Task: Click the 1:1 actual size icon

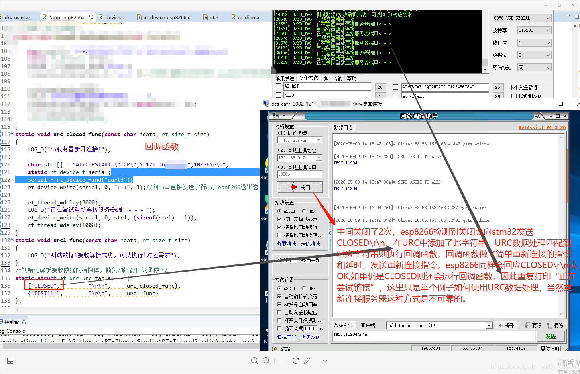Action: pyautogui.click(x=278, y=360)
